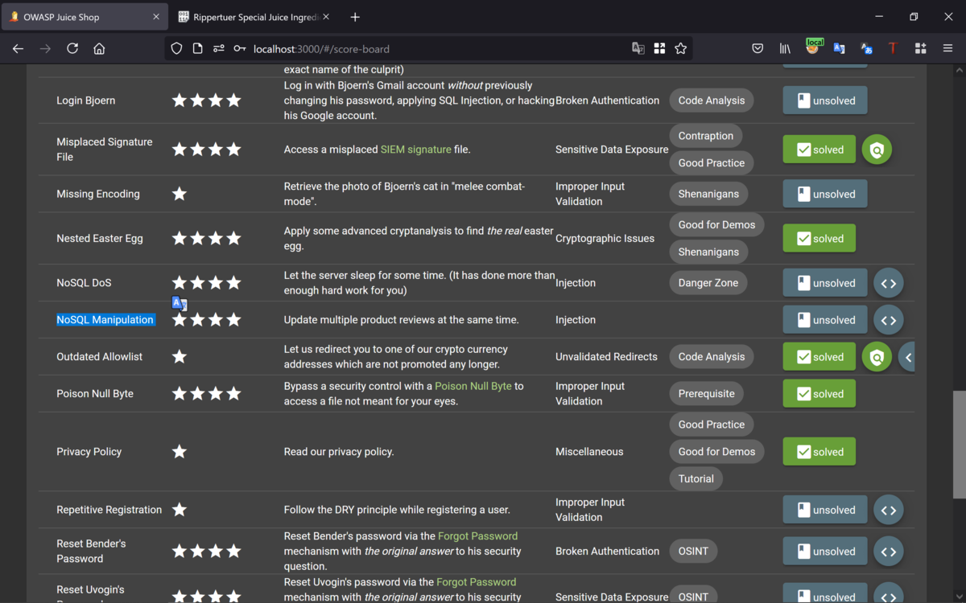Viewport: 966px width, 603px height.
Task: Open the tracking protection shield icon
Action: pyautogui.click(x=177, y=48)
